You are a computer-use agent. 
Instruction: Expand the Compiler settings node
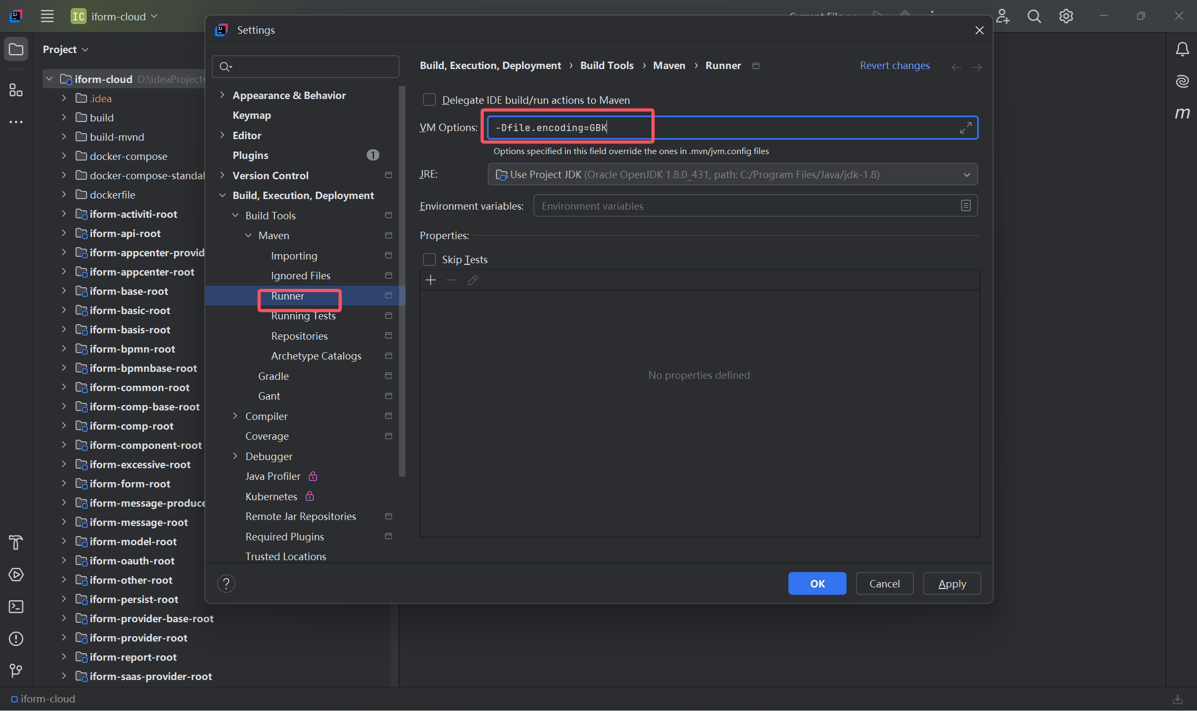click(x=235, y=416)
